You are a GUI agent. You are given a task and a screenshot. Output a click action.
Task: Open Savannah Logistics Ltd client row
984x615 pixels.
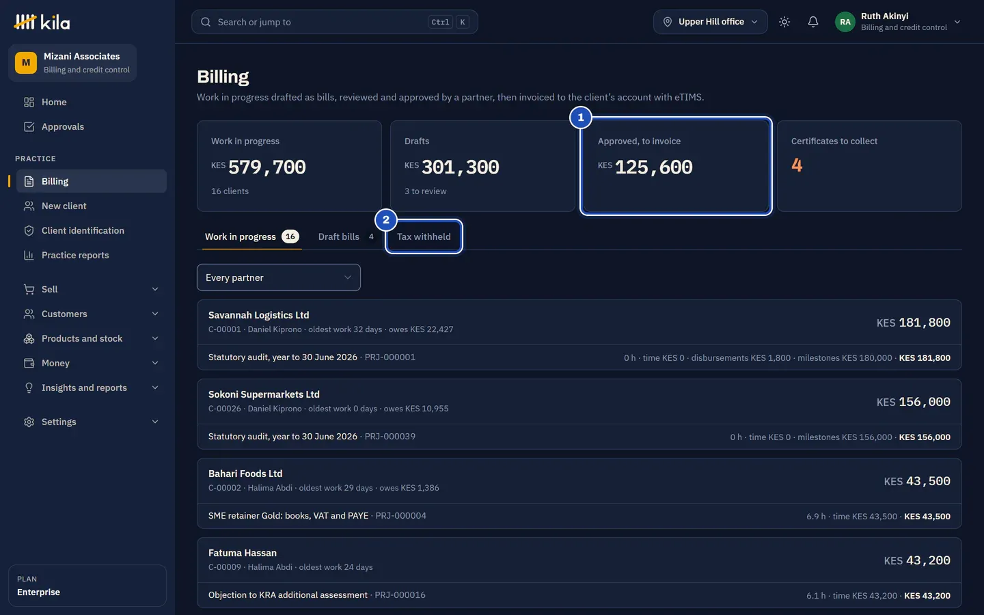[579, 322]
